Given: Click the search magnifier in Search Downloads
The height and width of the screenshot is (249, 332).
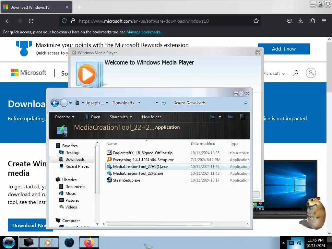Looking at the screenshot, I should click(x=245, y=103).
